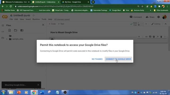Click the All changes saved link

click(x=62, y=19)
